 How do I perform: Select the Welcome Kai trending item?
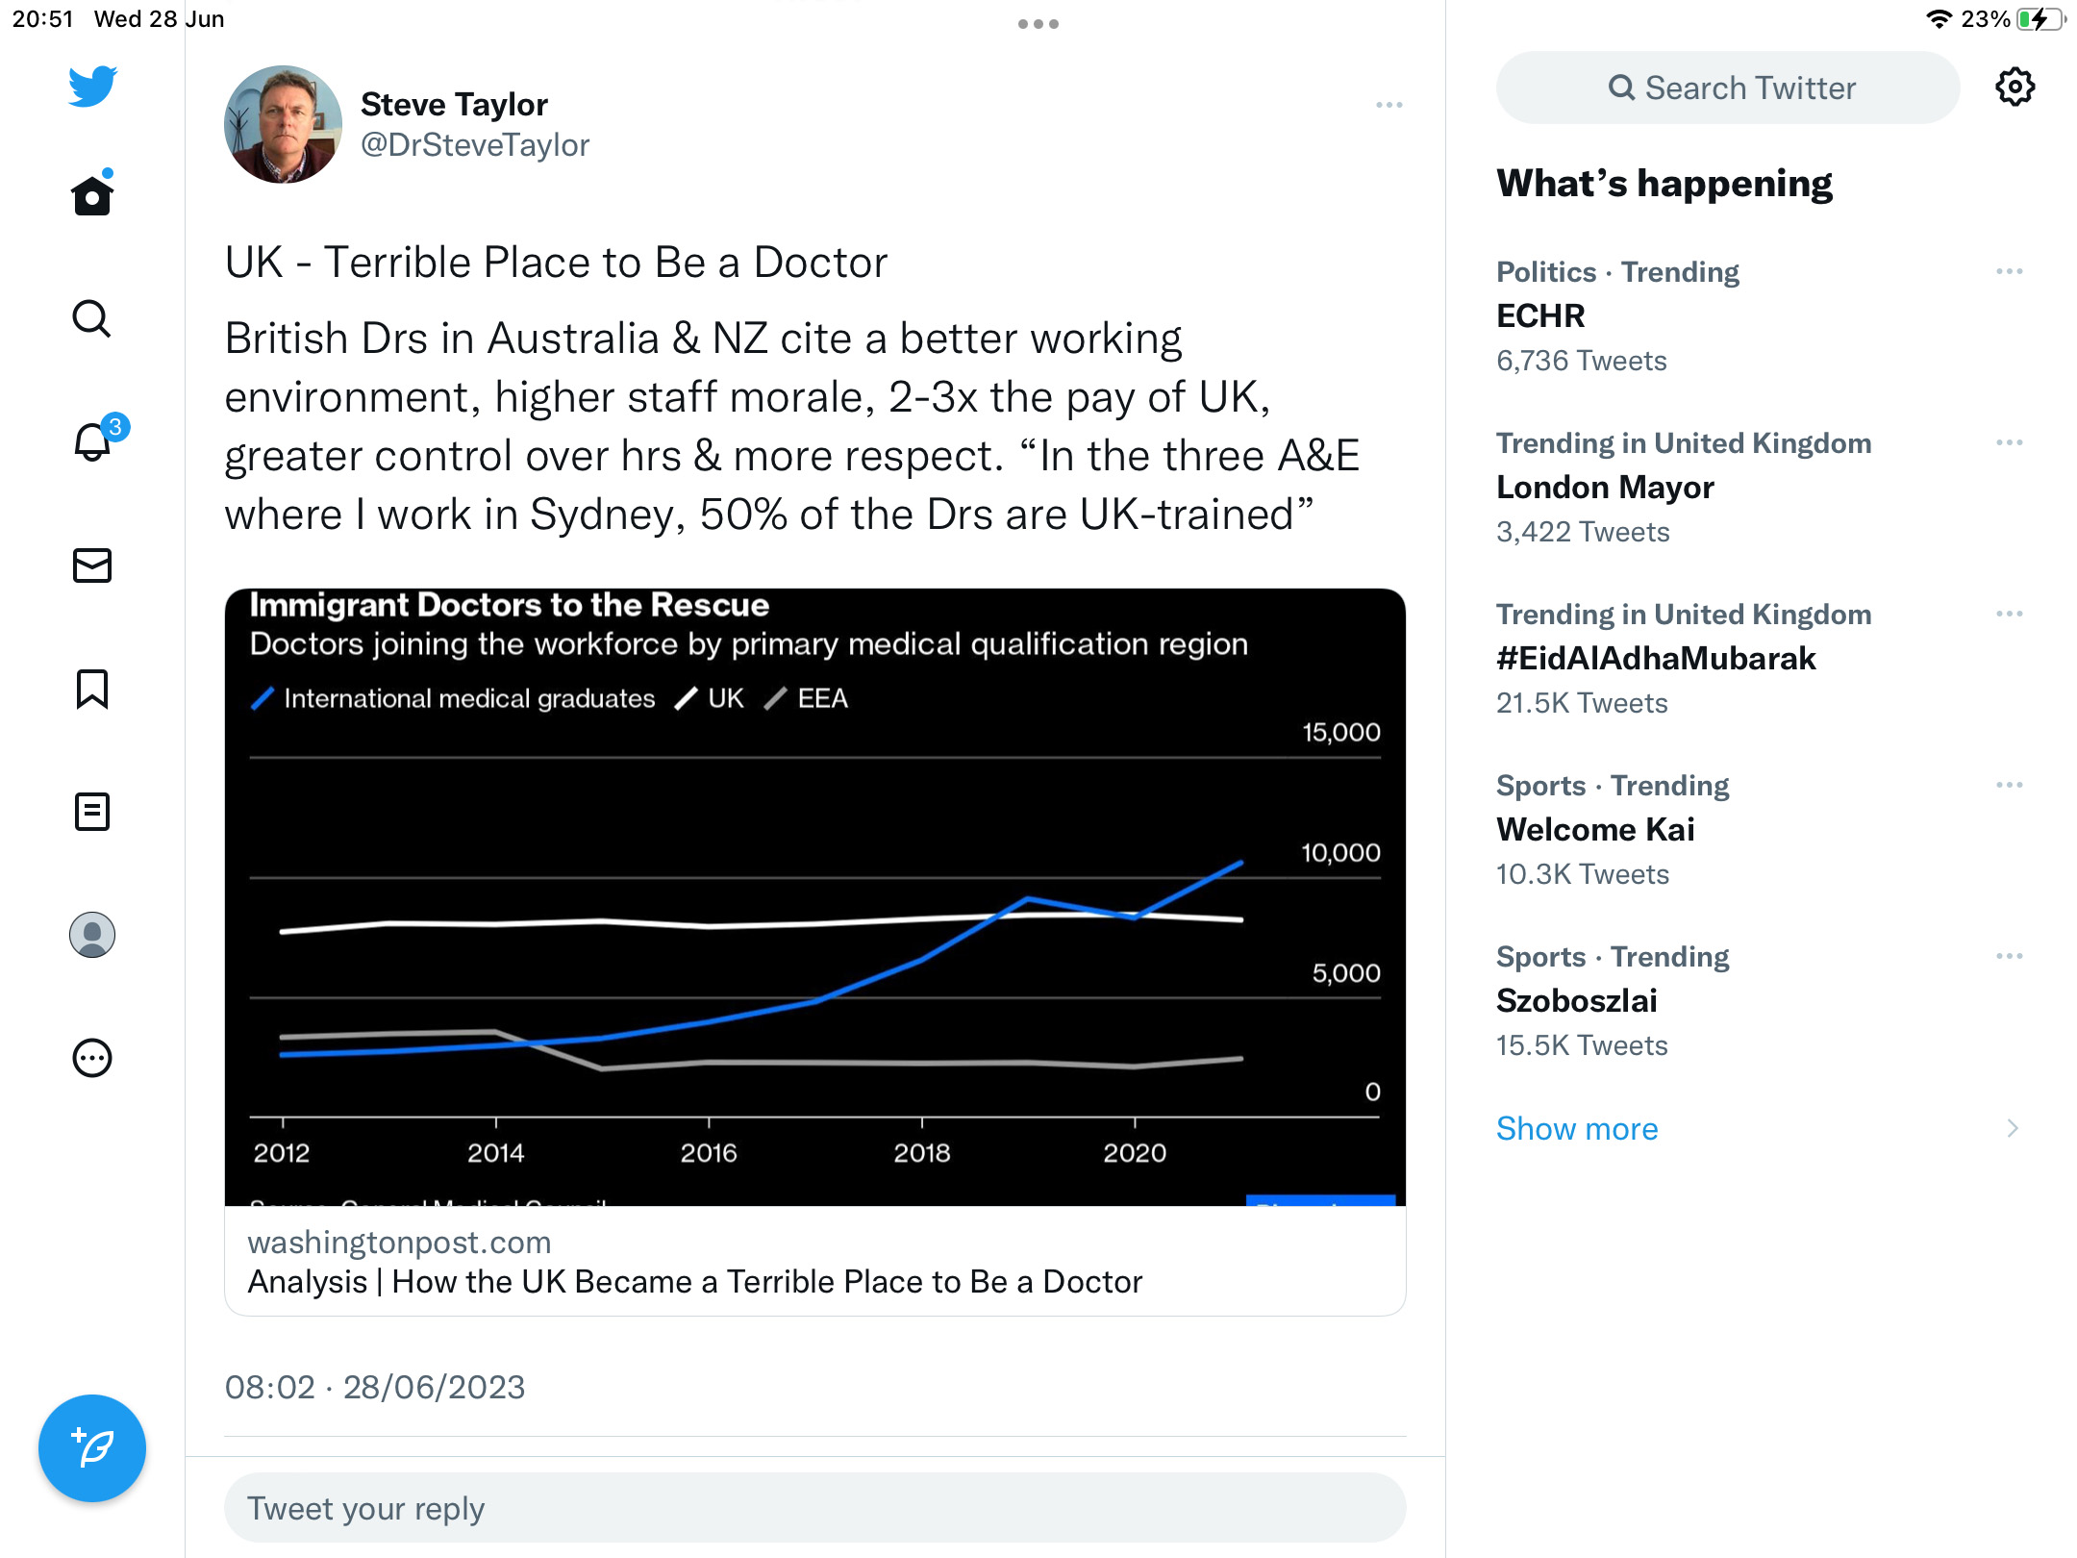1758,830
